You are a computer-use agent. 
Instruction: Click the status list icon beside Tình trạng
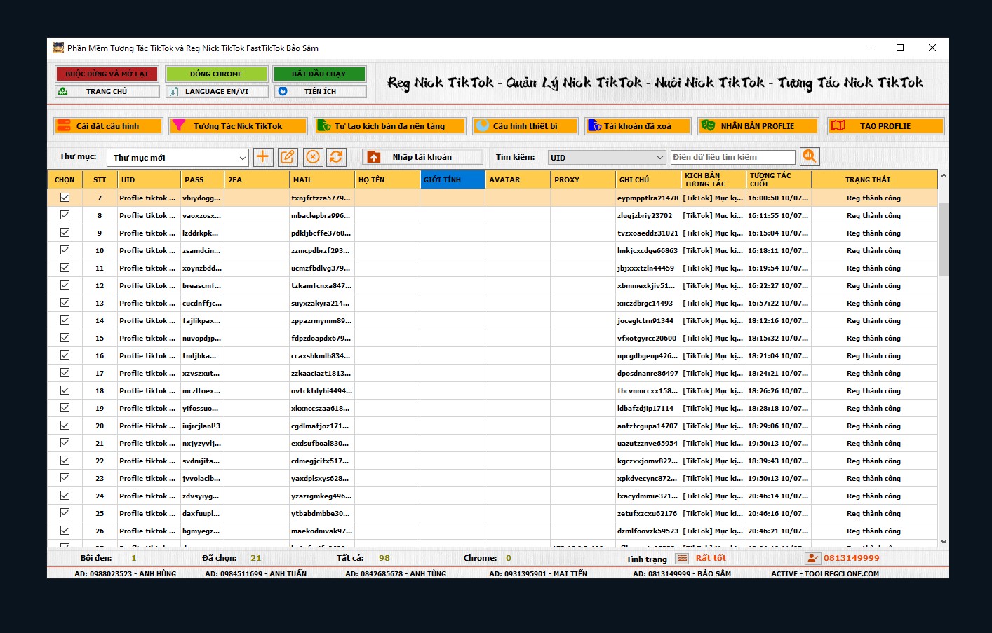coord(682,559)
